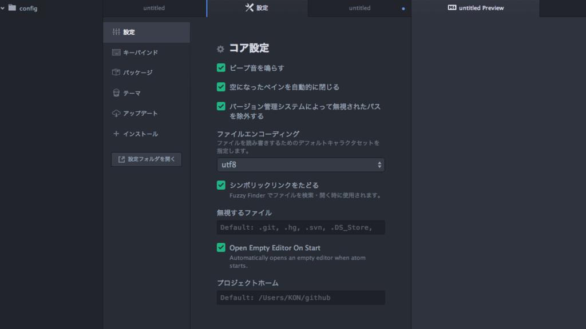Image resolution: width=586 pixels, height=329 pixels.
Task: Select the unsaved untitled tab with blue dot
Action: [x=359, y=8]
